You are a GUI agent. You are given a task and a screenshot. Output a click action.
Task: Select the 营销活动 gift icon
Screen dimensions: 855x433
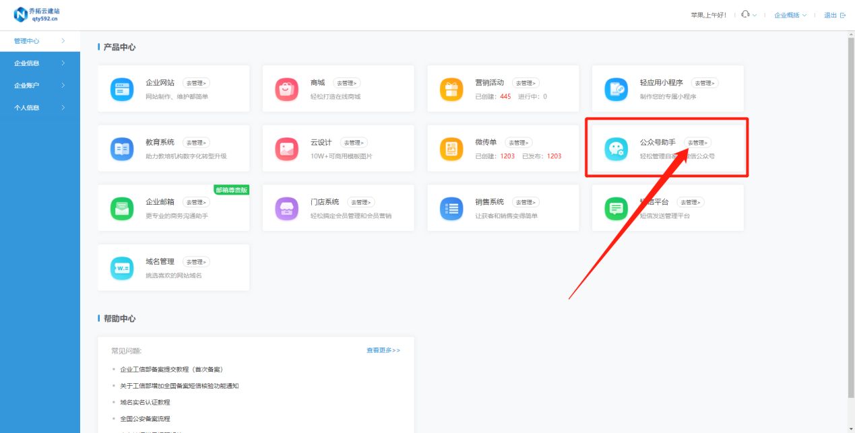click(x=451, y=88)
